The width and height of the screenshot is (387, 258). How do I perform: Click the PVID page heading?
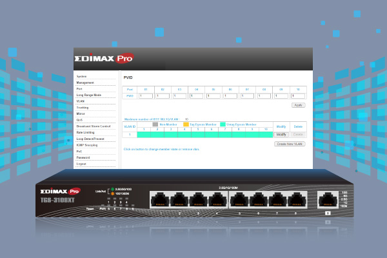(128, 77)
